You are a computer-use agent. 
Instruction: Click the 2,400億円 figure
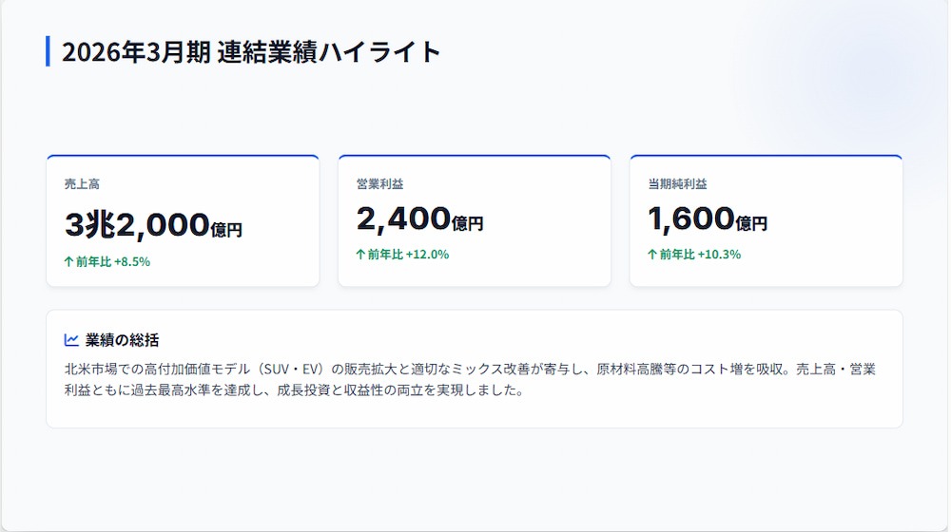point(419,218)
